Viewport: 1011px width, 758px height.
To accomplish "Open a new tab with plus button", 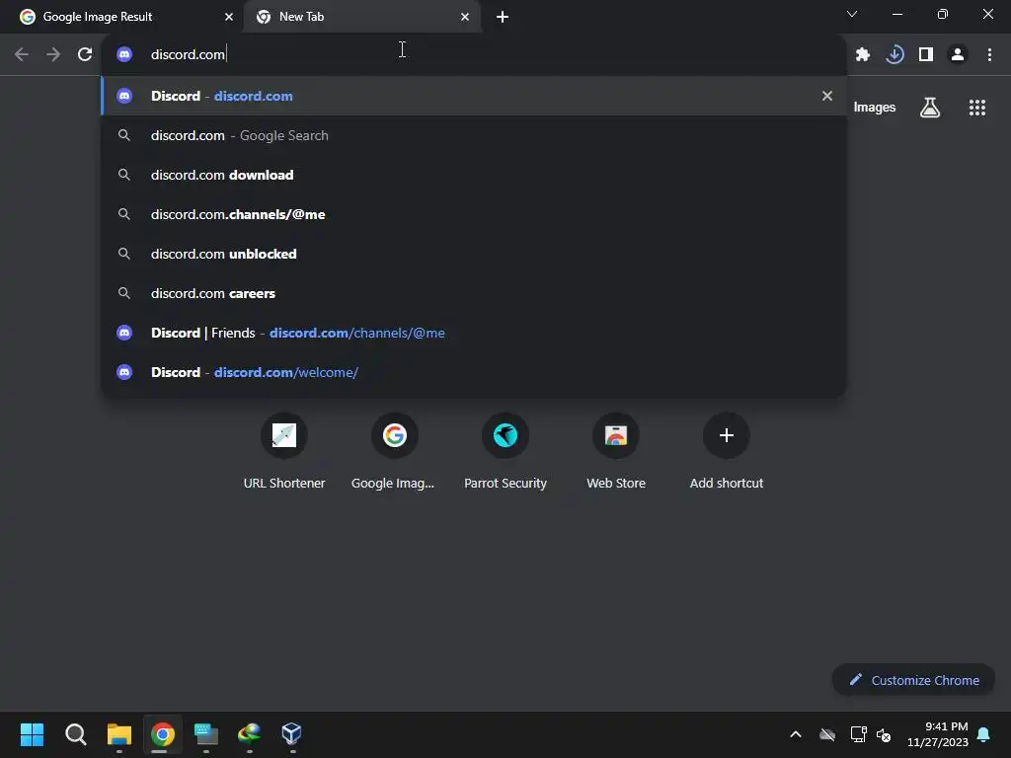I will 503,17.
